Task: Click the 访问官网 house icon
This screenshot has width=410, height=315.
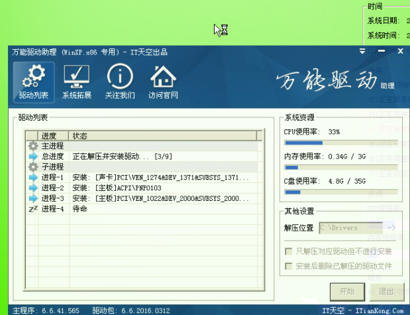Action: point(163,82)
